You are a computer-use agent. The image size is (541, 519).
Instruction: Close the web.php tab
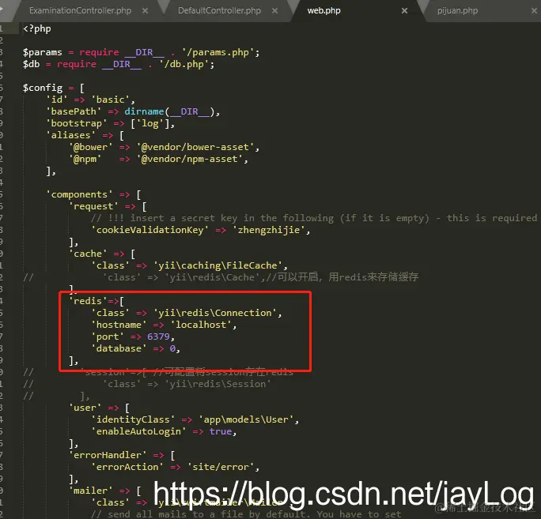coord(404,11)
